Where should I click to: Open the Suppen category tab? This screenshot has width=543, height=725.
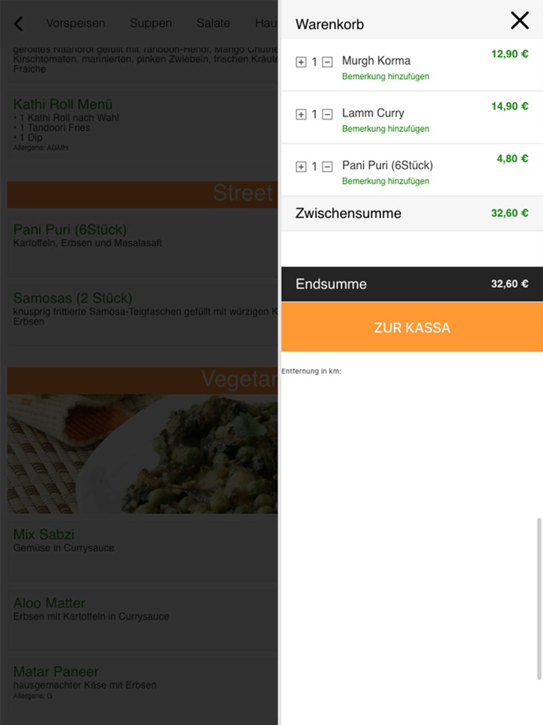[150, 23]
